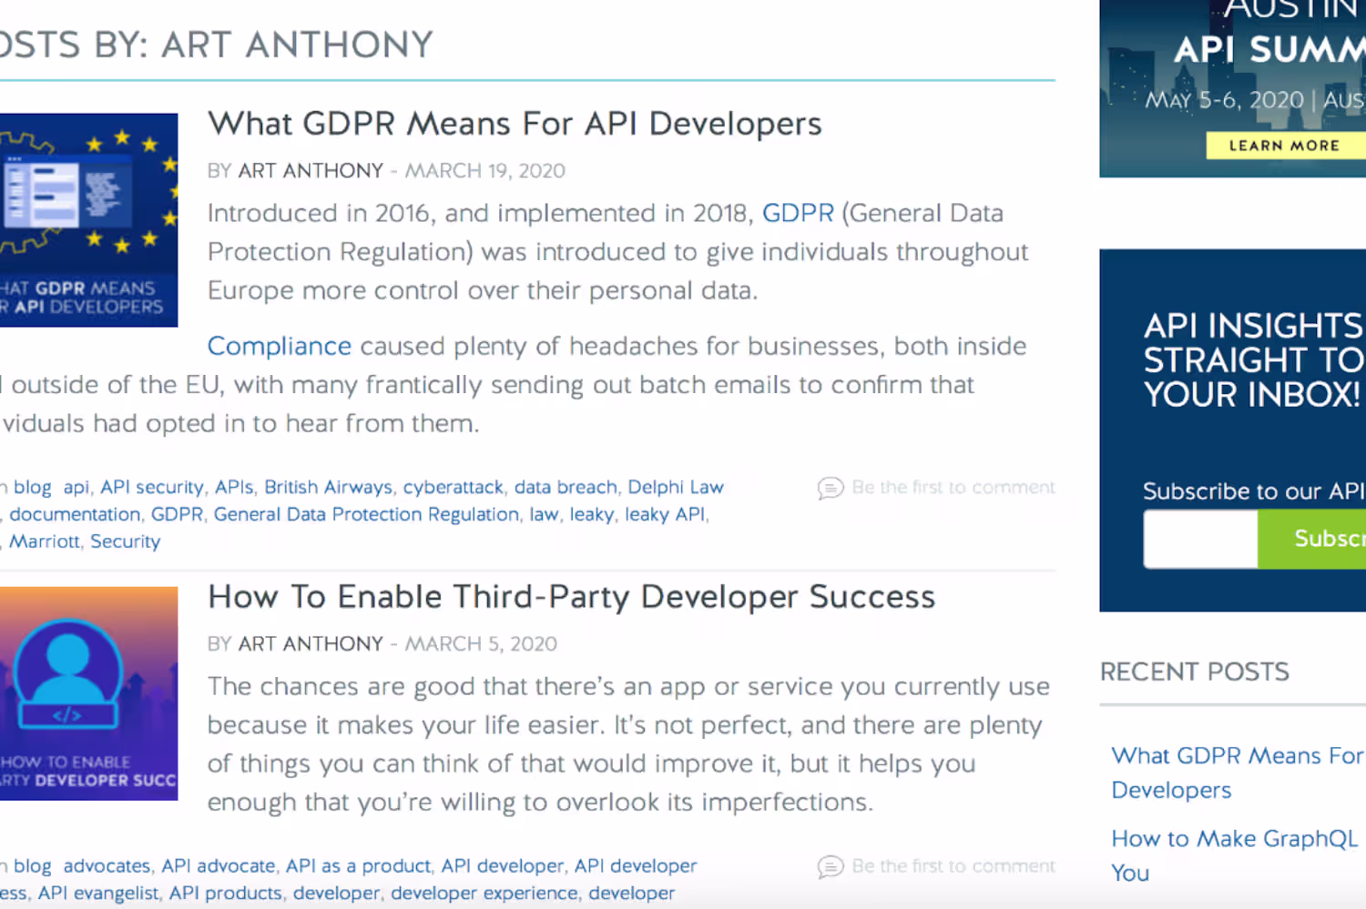Click comment bubble icon on Third-Party post
The image size is (1366, 909).
coord(830,867)
